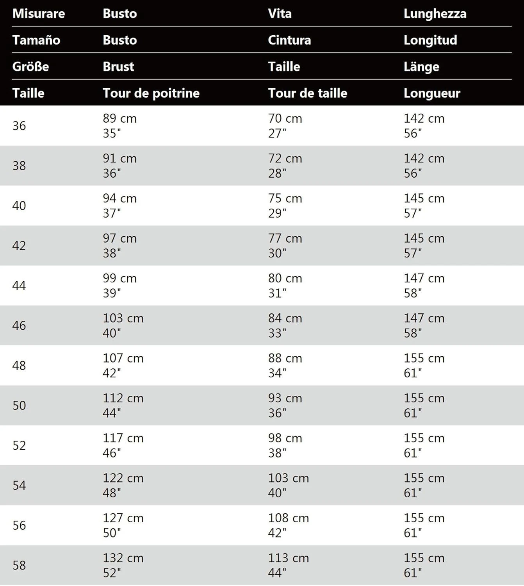Viewport: 524px width, 586px height.
Task: Select the Größe header cell
Action: tap(30, 67)
